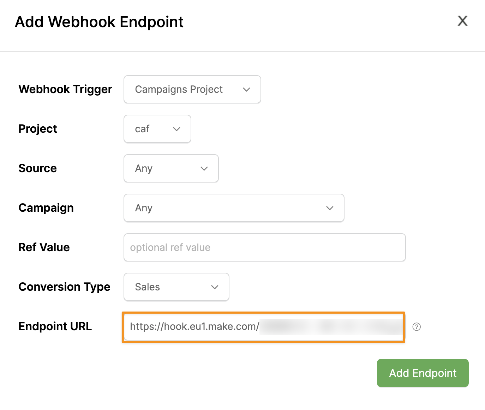This screenshot has width=485, height=410.
Task: Click the help icon beside Endpoint URL
Action: click(417, 327)
